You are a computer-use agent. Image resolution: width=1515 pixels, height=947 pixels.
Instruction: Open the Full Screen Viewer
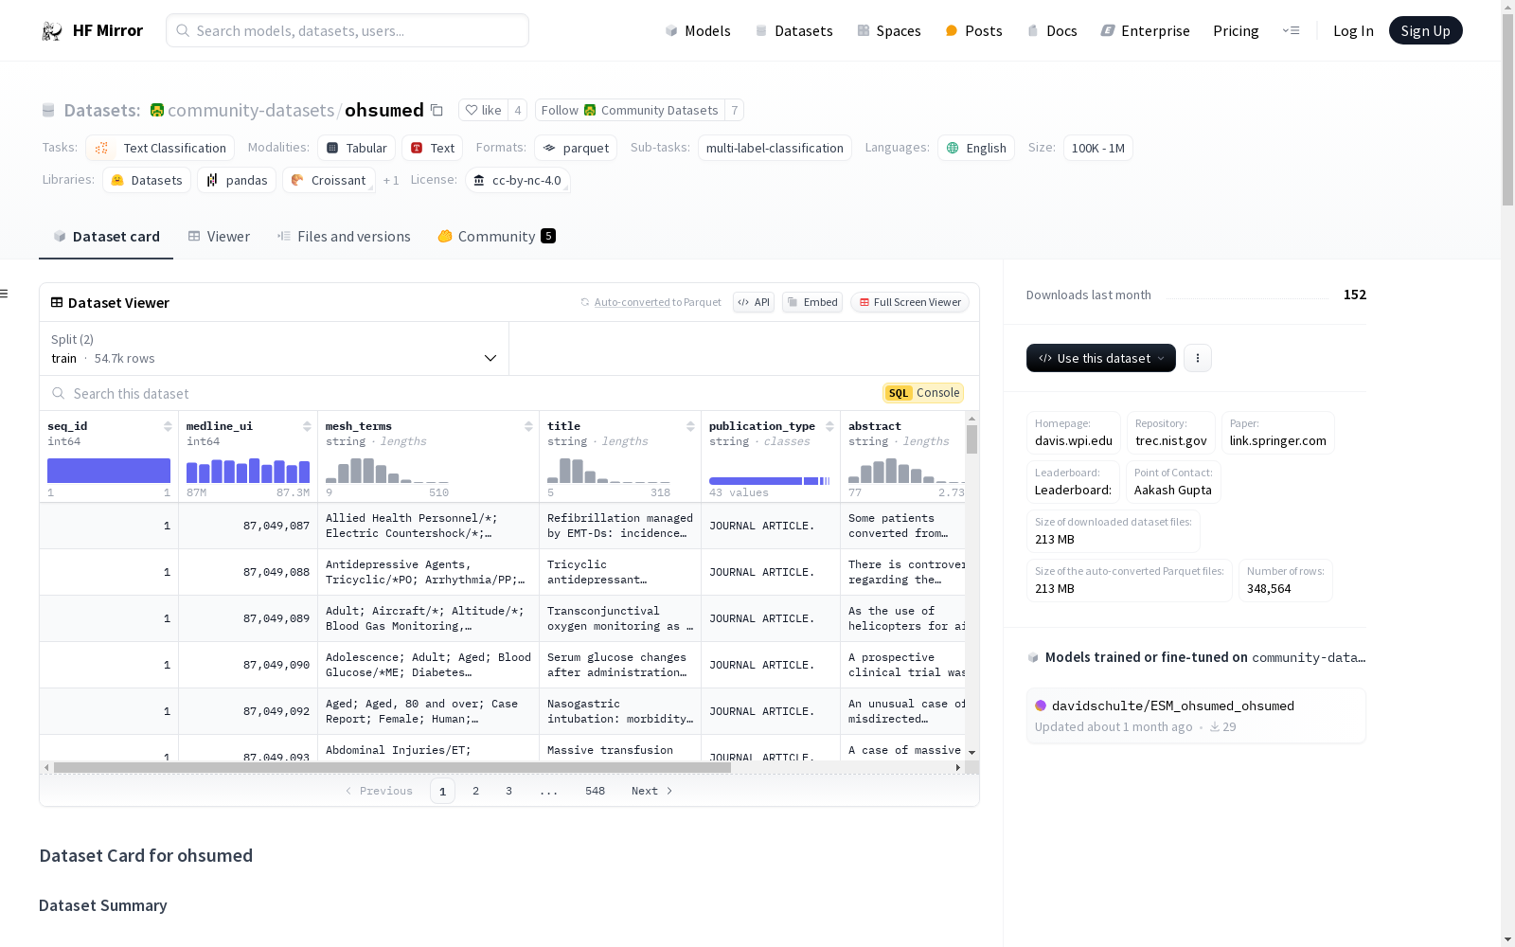point(910,302)
